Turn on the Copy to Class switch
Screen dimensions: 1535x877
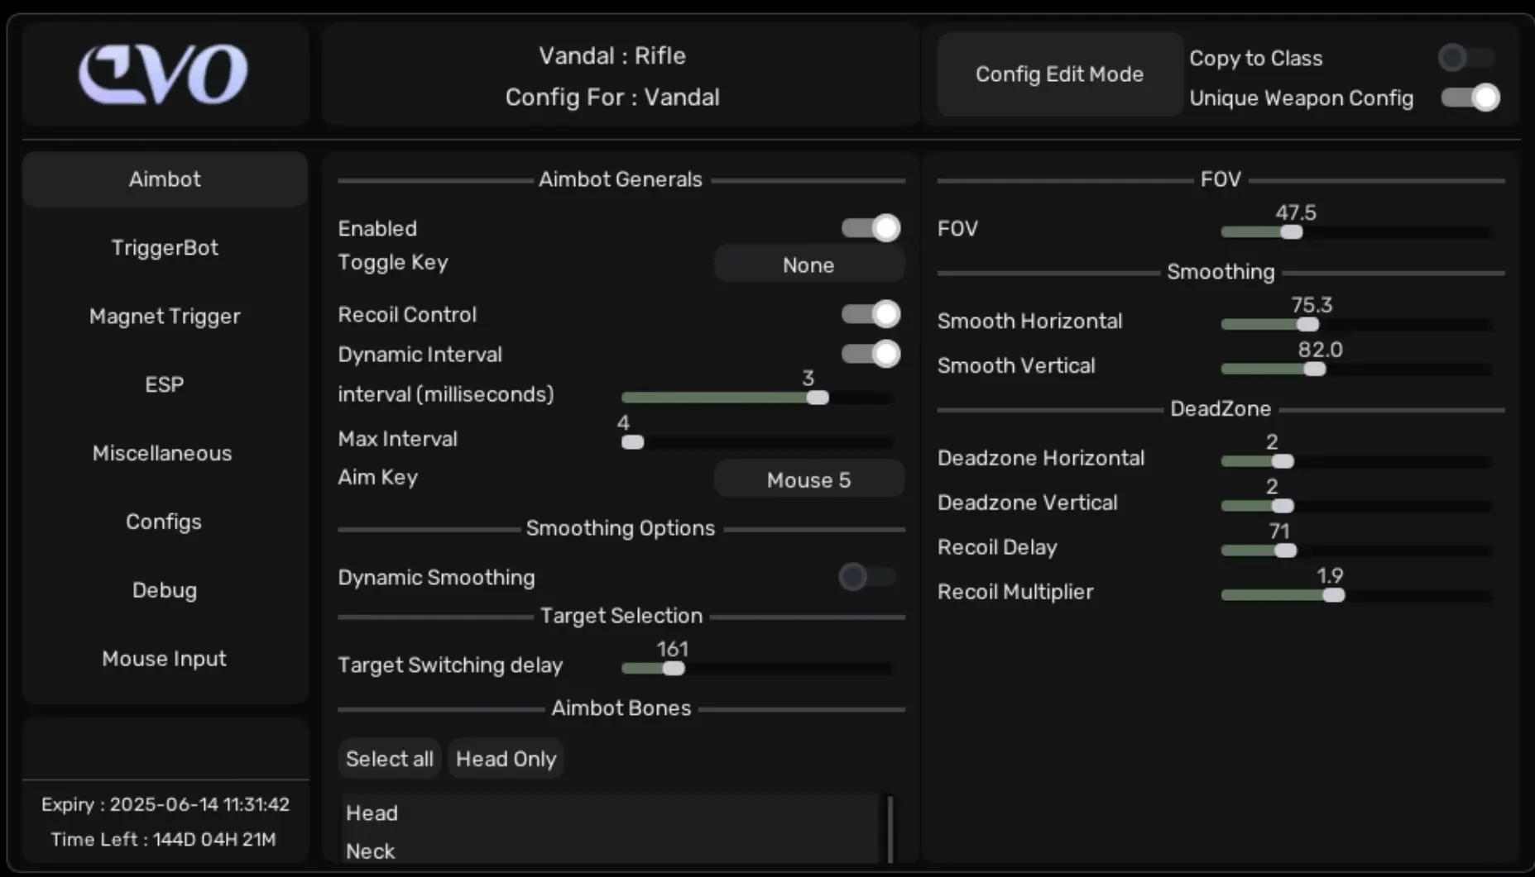[1465, 58]
